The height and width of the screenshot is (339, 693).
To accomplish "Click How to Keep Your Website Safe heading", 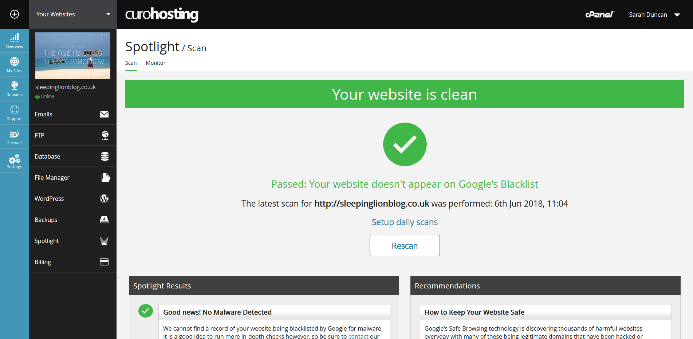I will click(475, 312).
